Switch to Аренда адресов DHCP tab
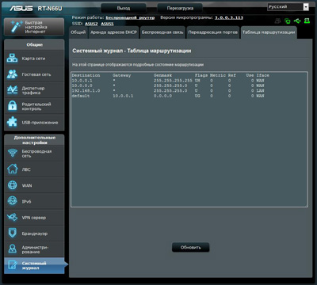This screenshot has width=317, height=285. [113, 32]
